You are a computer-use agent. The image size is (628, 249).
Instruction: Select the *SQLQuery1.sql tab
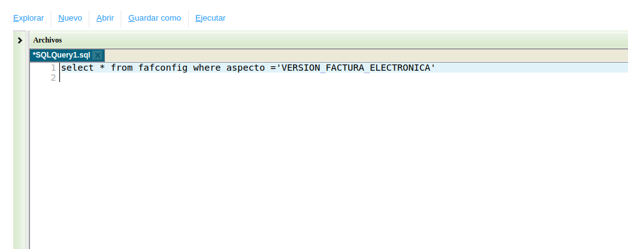pyautogui.click(x=61, y=55)
